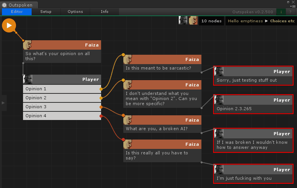The height and width of the screenshot is (188, 297).
Task: Click output connector of 'sarcastic' Faiza node
Action: tap(202, 72)
